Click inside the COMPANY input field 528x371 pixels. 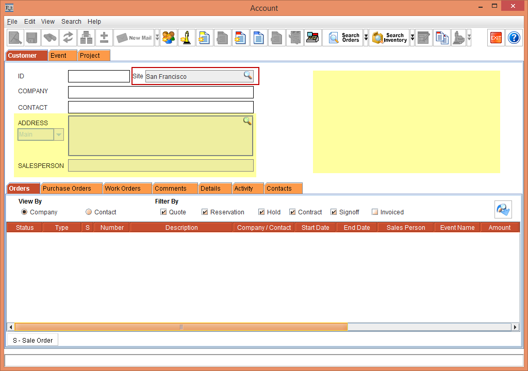[161, 92]
